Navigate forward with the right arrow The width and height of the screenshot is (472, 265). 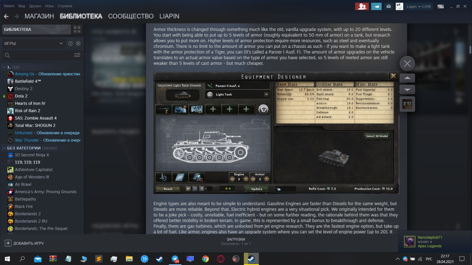click(16, 16)
